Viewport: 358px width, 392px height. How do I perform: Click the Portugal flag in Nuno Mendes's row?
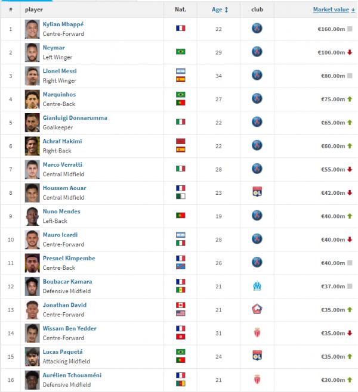pyautogui.click(x=180, y=215)
